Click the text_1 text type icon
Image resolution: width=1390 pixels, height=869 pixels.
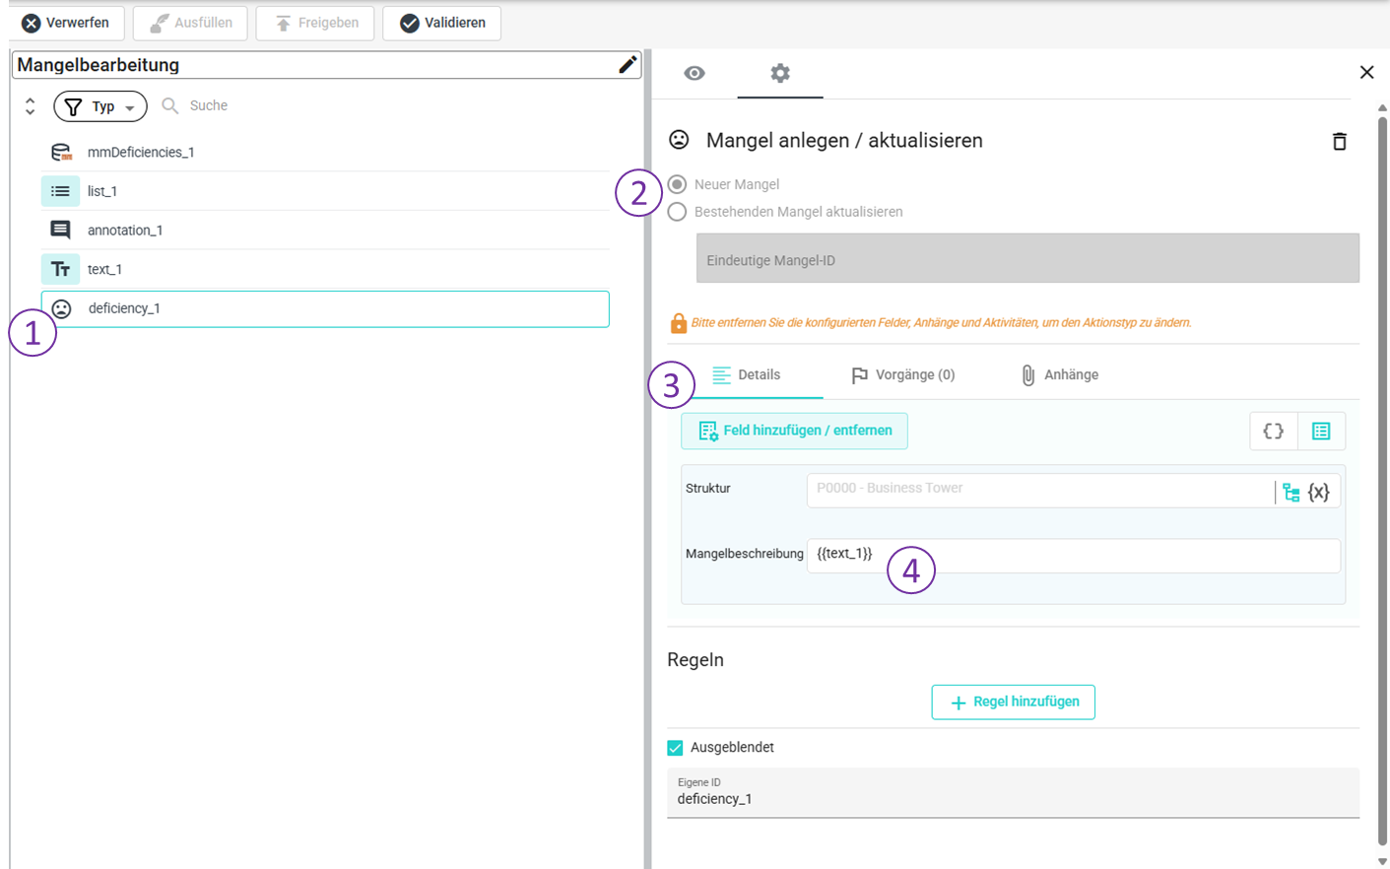click(x=60, y=269)
